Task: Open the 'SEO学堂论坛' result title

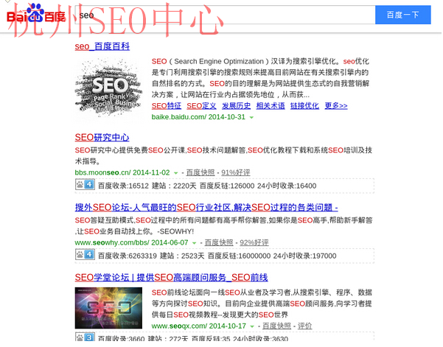Action: point(171,278)
